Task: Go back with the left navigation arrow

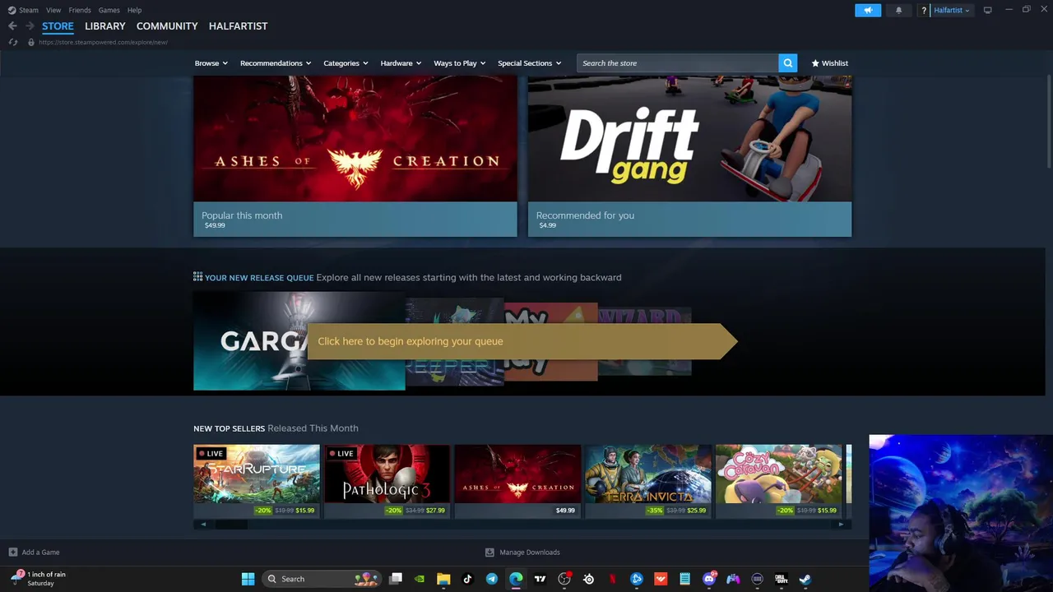Action: tap(12, 26)
